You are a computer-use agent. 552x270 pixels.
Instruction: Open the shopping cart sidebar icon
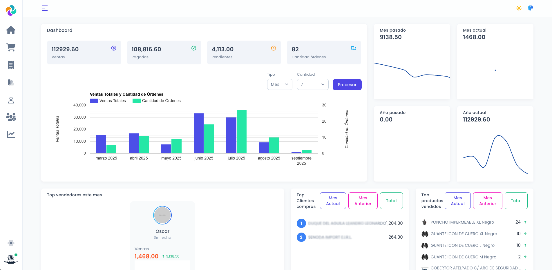pyautogui.click(x=11, y=48)
